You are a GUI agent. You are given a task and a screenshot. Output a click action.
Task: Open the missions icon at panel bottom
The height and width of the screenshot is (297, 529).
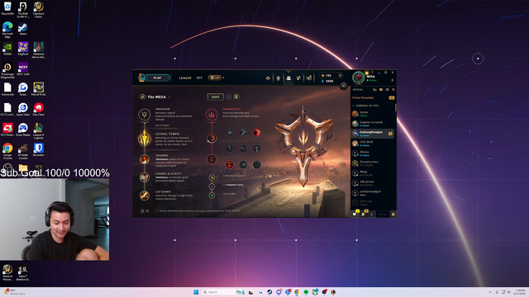pos(363,214)
